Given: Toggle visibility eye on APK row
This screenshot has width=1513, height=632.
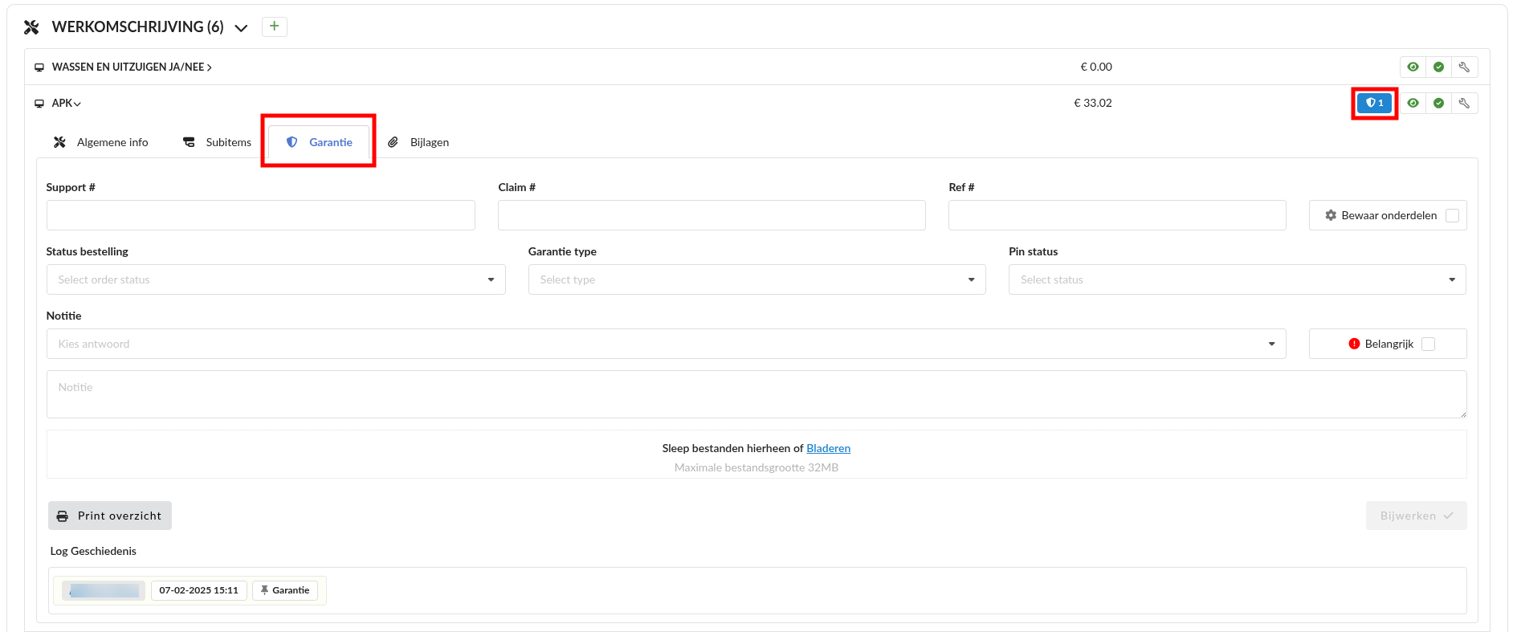Looking at the screenshot, I should click(x=1413, y=103).
